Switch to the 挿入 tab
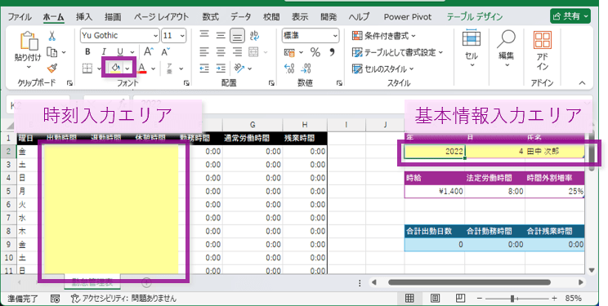Viewport: 608px width, 306px height. click(x=84, y=16)
